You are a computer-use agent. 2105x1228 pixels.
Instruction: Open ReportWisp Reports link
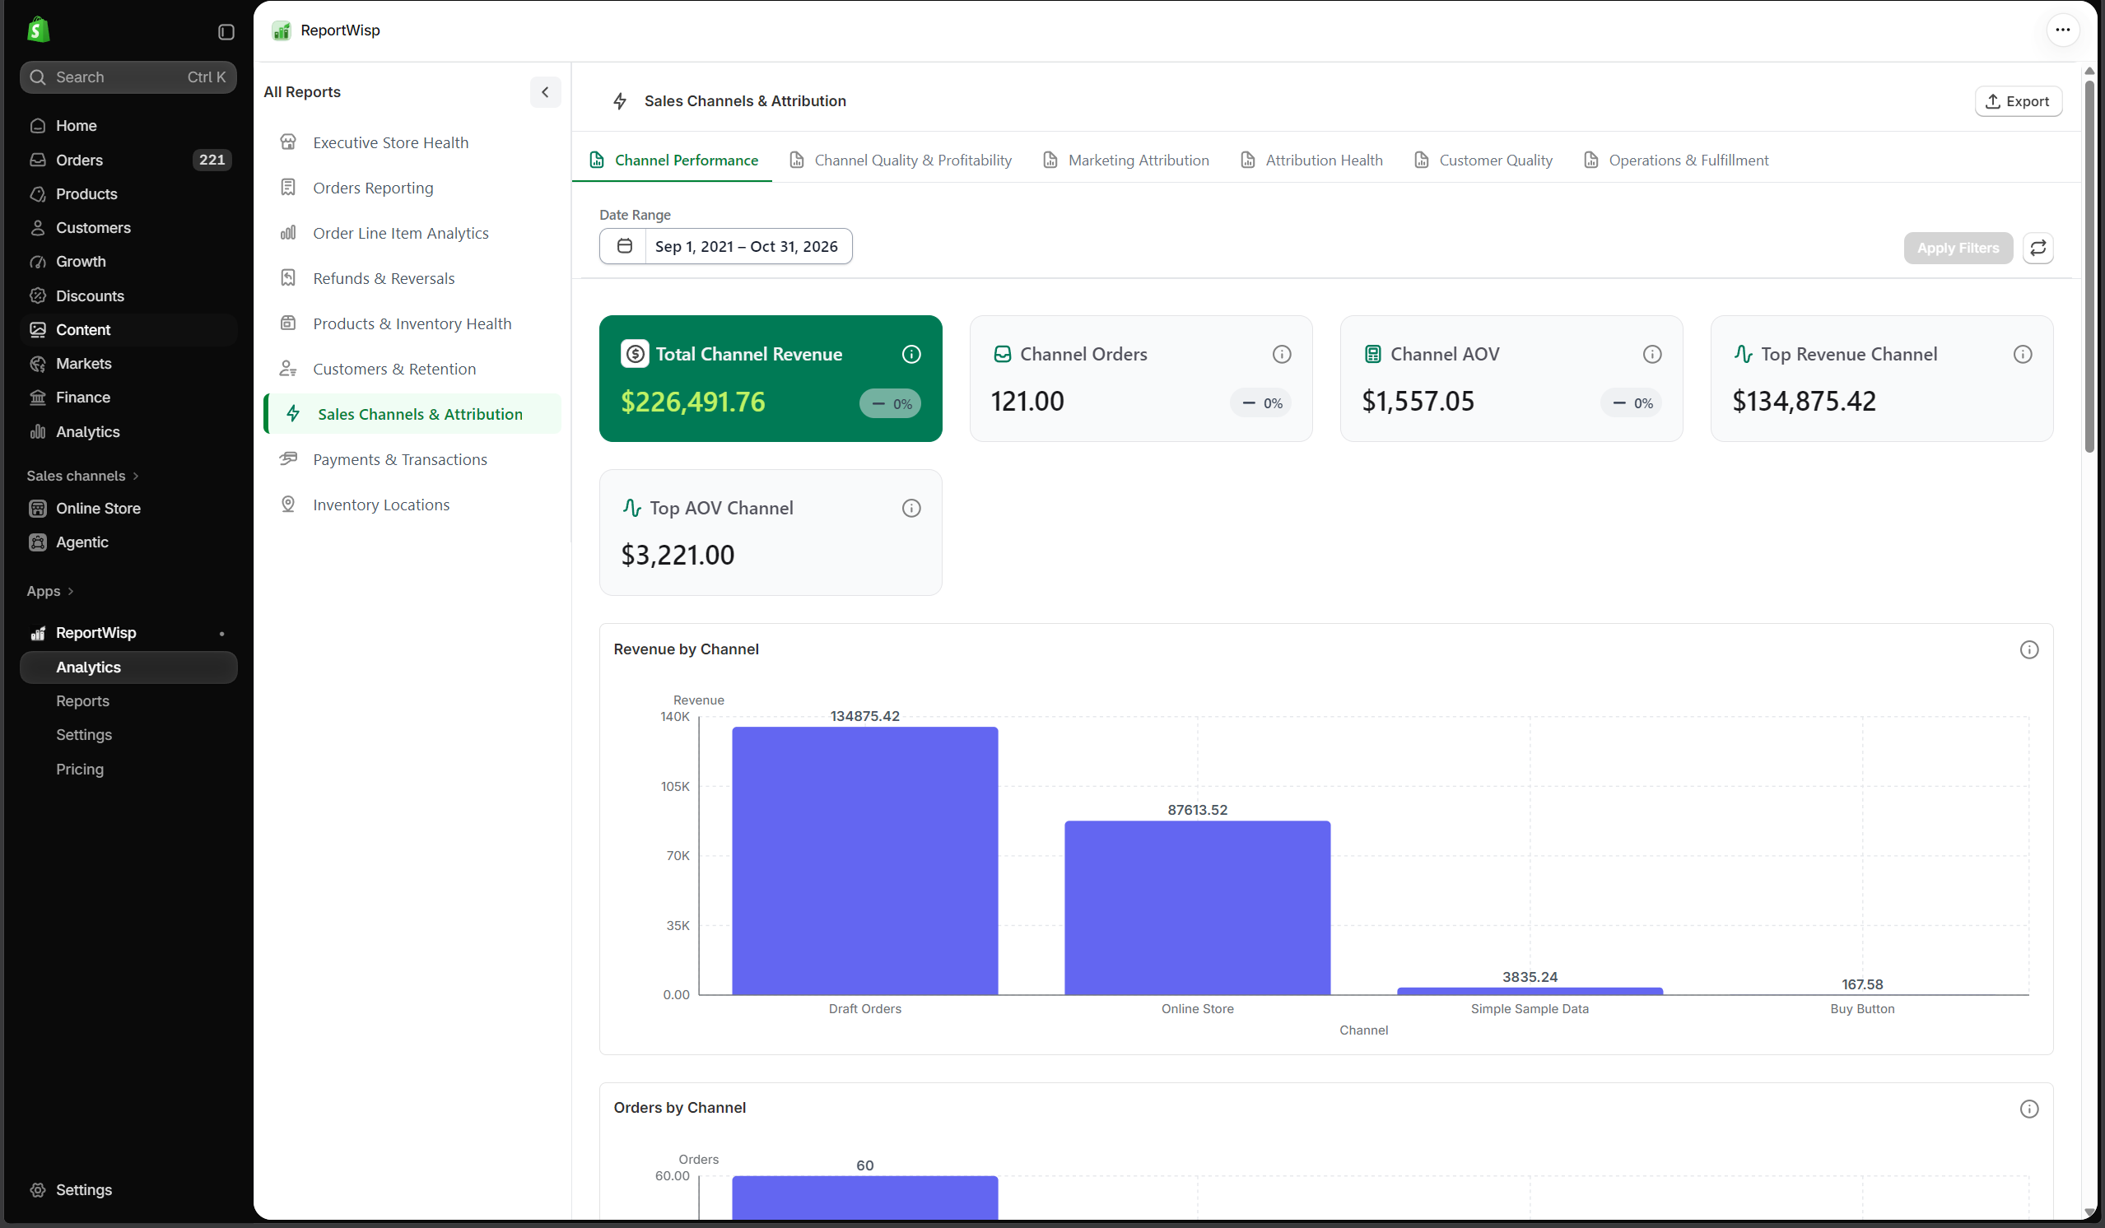tap(82, 701)
